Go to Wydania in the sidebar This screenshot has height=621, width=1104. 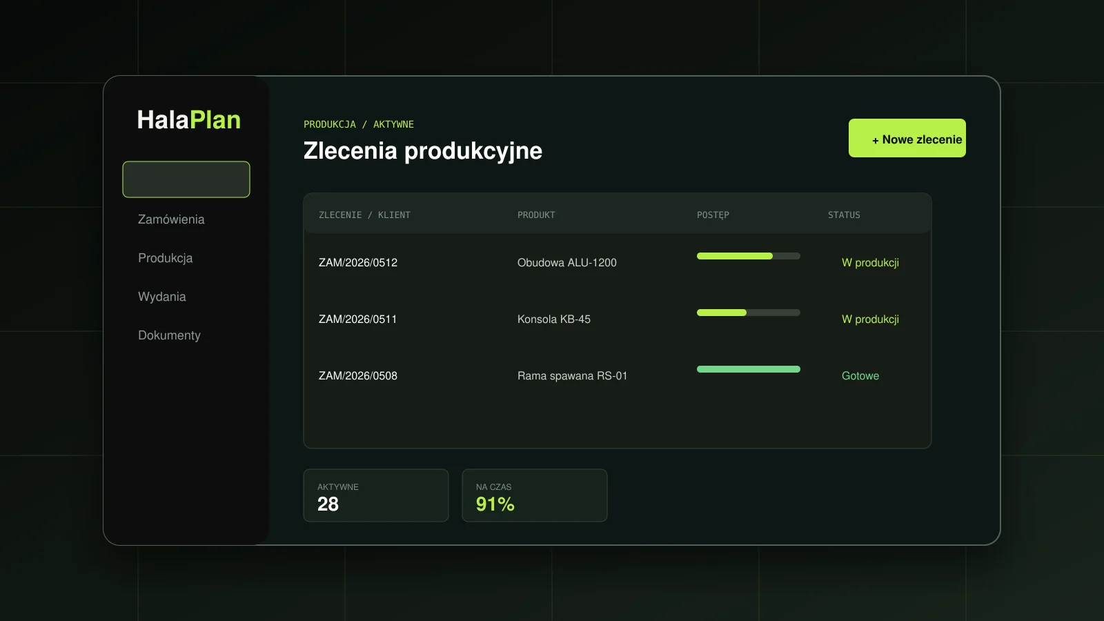(x=162, y=297)
